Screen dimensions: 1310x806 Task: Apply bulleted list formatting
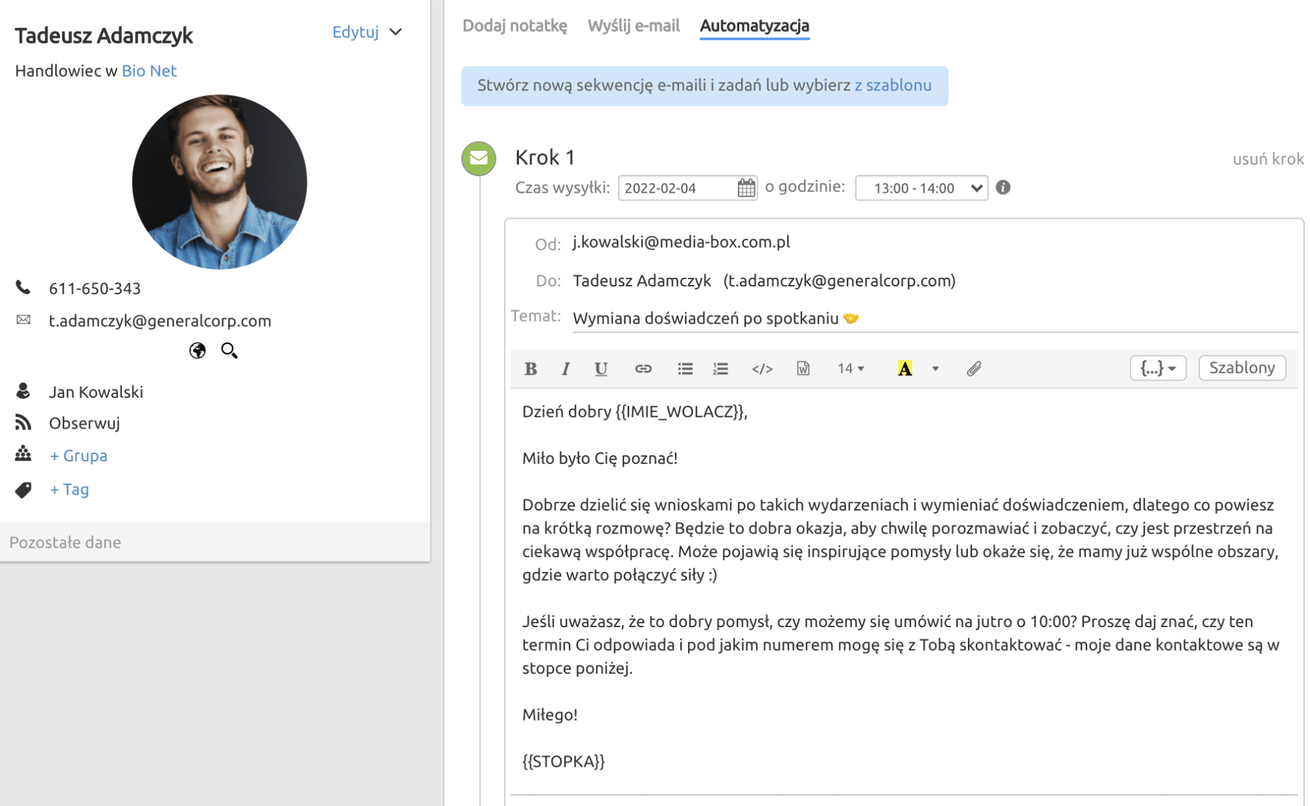pos(684,368)
